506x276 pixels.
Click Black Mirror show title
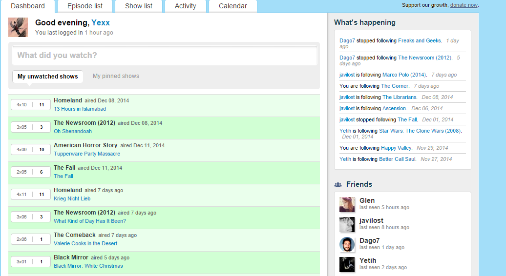coord(71,257)
